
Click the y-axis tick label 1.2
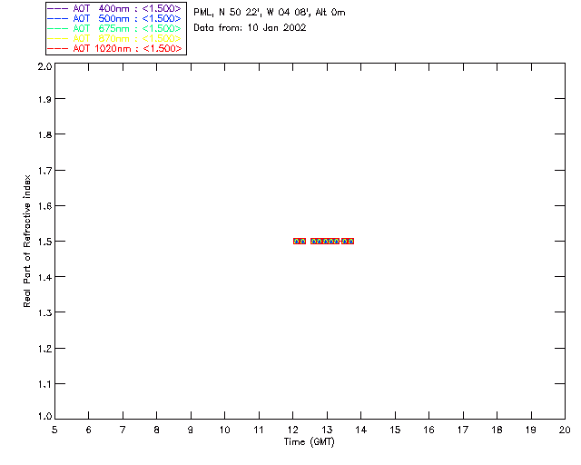44,349
